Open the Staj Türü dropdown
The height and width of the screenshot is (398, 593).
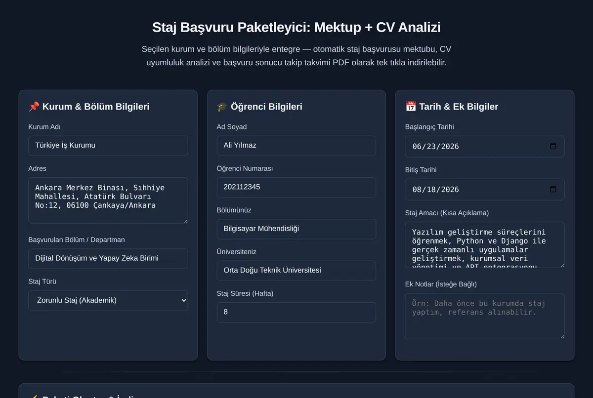[108, 300]
